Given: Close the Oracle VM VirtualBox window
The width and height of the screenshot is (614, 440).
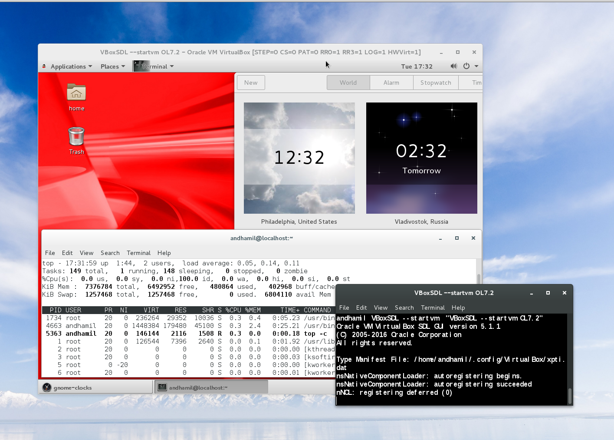Looking at the screenshot, I should pyautogui.click(x=474, y=52).
